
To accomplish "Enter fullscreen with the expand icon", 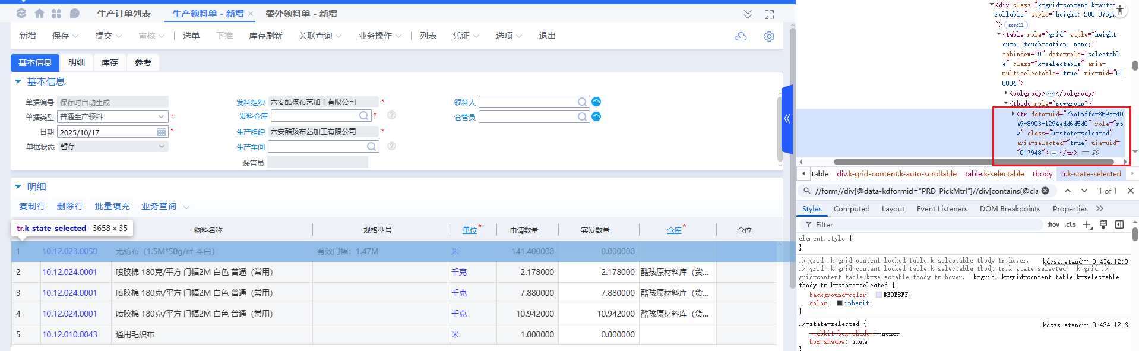I will (769, 14).
